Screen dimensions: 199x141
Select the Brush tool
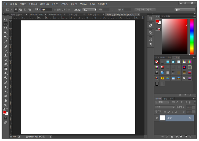pyautogui.click(x=6, y=51)
